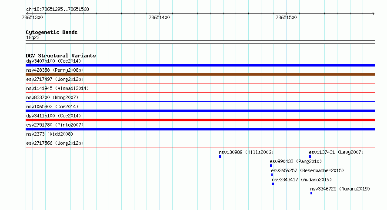Open the nsv428358 (Perry2008b) variant label
387x210 pixels.
55,70
